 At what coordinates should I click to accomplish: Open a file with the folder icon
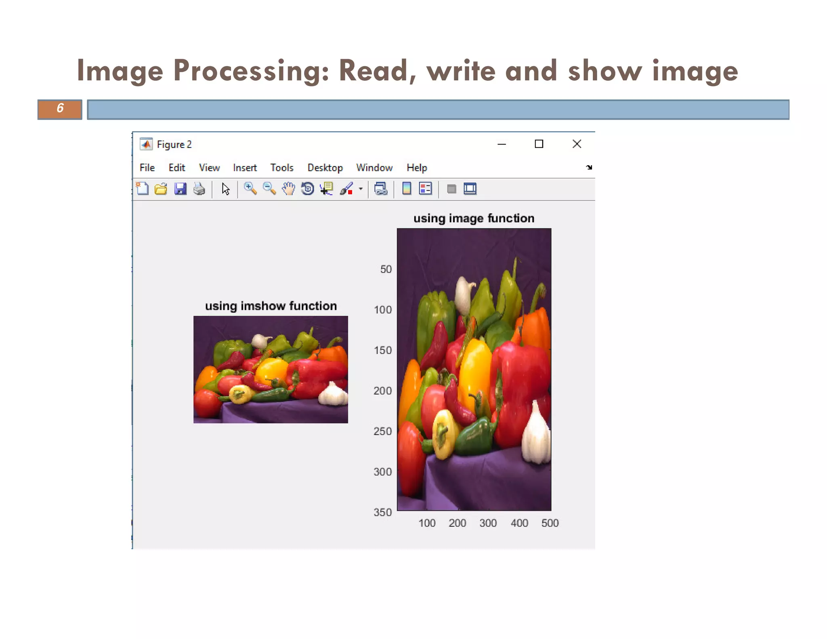tap(161, 189)
